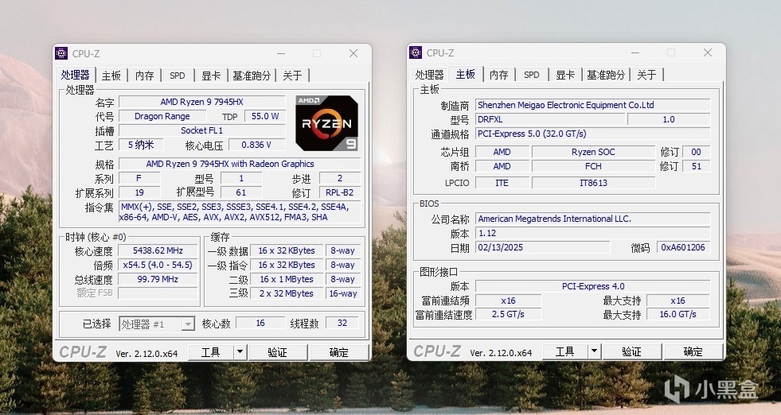This screenshot has height=415, width=781.
Task: Minimize the left CPU-Z window
Action: [281, 53]
